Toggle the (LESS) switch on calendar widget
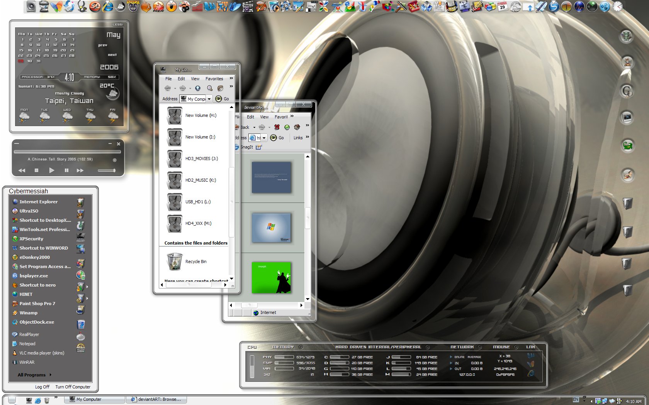Screen dimensions: 649x405 (x=117, y=24)
